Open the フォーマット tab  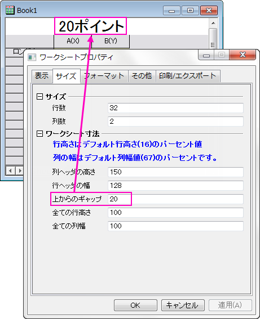click(104, 76)
